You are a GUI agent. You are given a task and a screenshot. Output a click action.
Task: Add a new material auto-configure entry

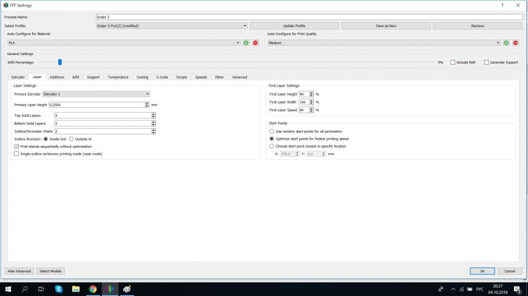pyautogui.click(x=246, y=42)
